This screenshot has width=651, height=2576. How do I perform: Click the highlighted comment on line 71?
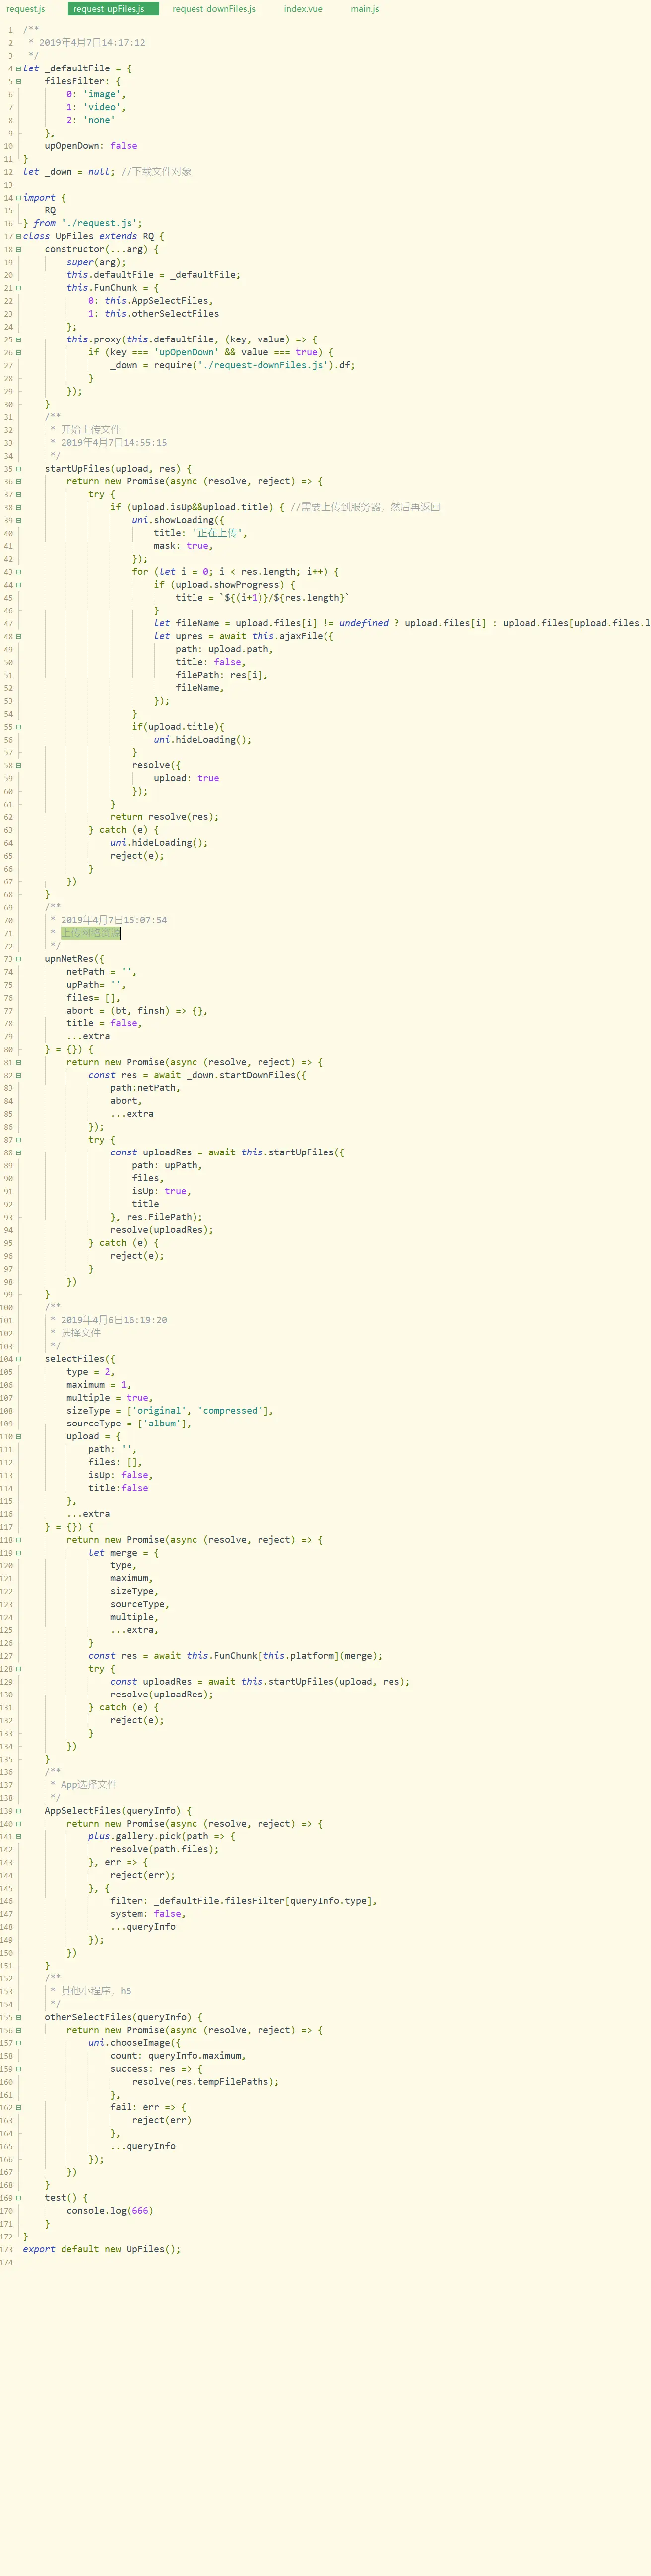coord(90,933)
